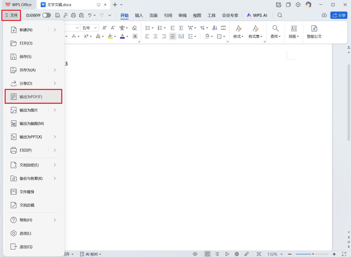Click the decrease indent icon

pos(173,28)
